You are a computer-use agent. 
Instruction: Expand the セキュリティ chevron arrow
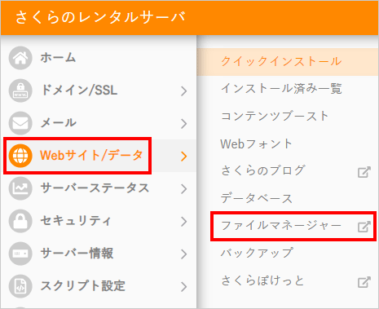pyautogui.click(x=184, y=222)
